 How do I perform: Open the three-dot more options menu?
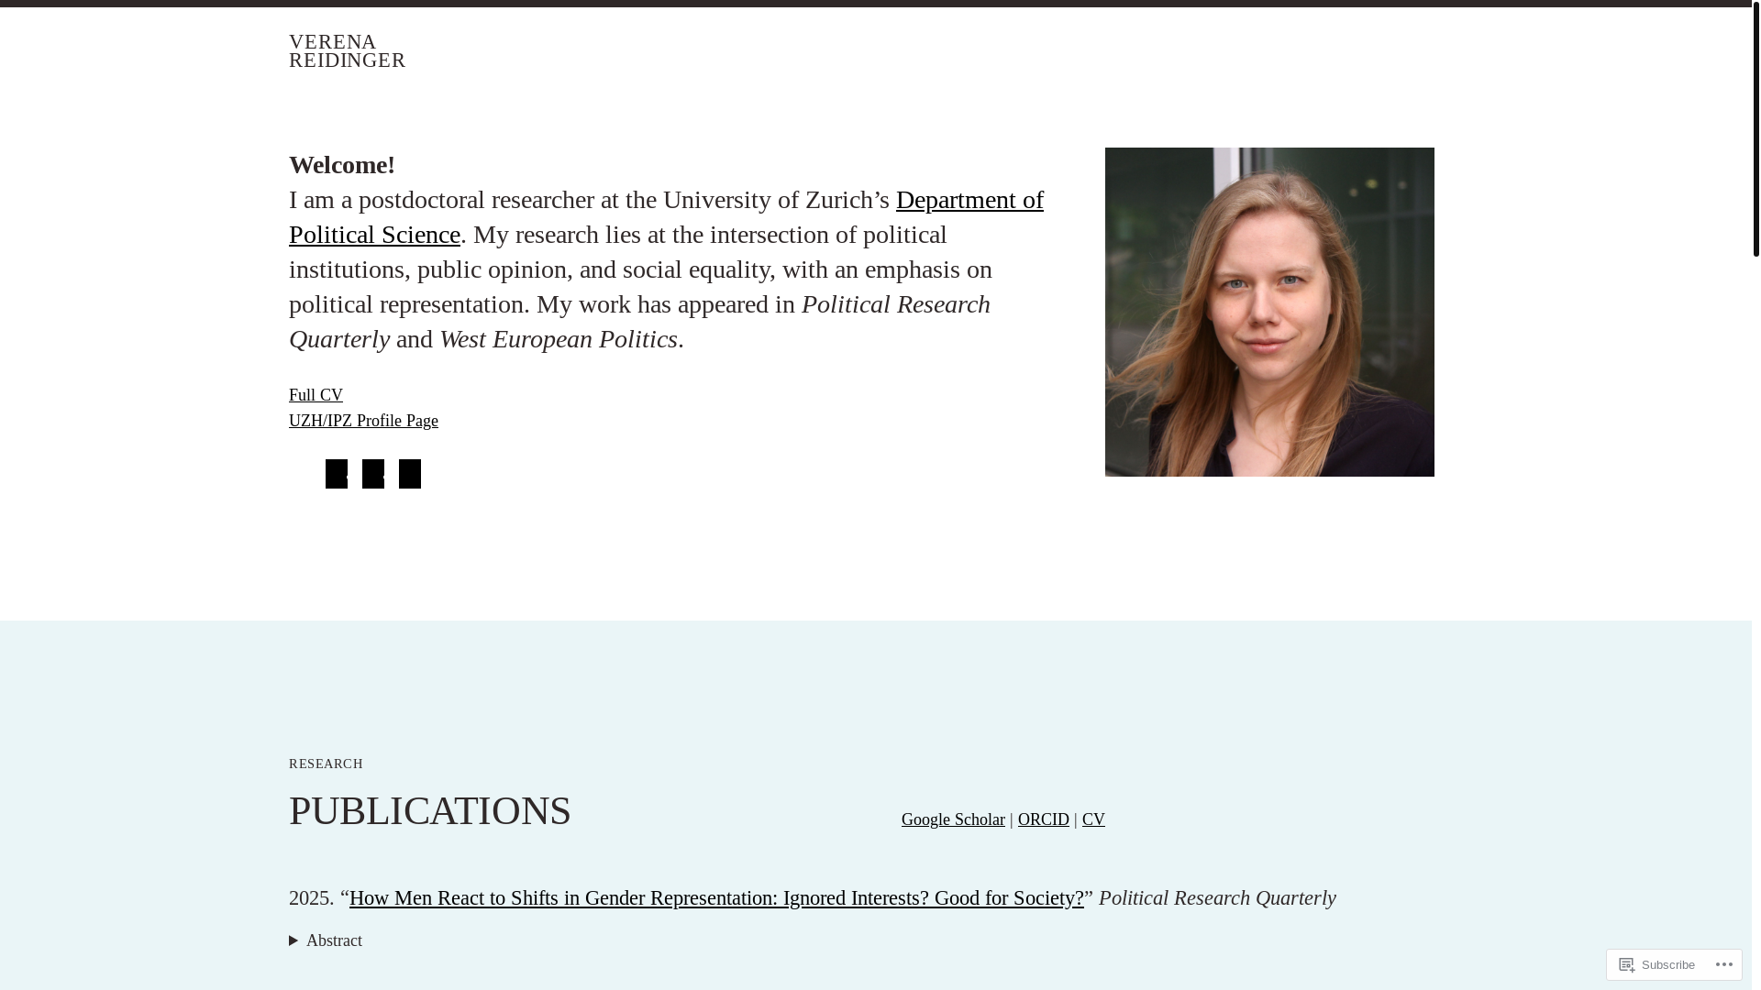click(x=1723, y=964)
